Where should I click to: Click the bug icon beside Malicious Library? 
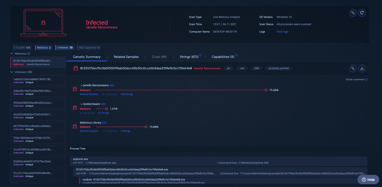click(75, 126)
